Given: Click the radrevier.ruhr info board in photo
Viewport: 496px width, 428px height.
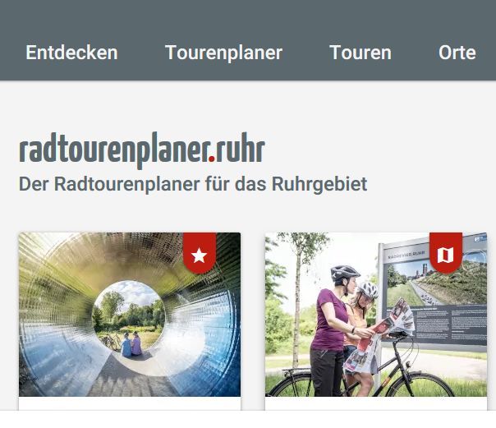Looking at the screenshot, I should [434, 292].
